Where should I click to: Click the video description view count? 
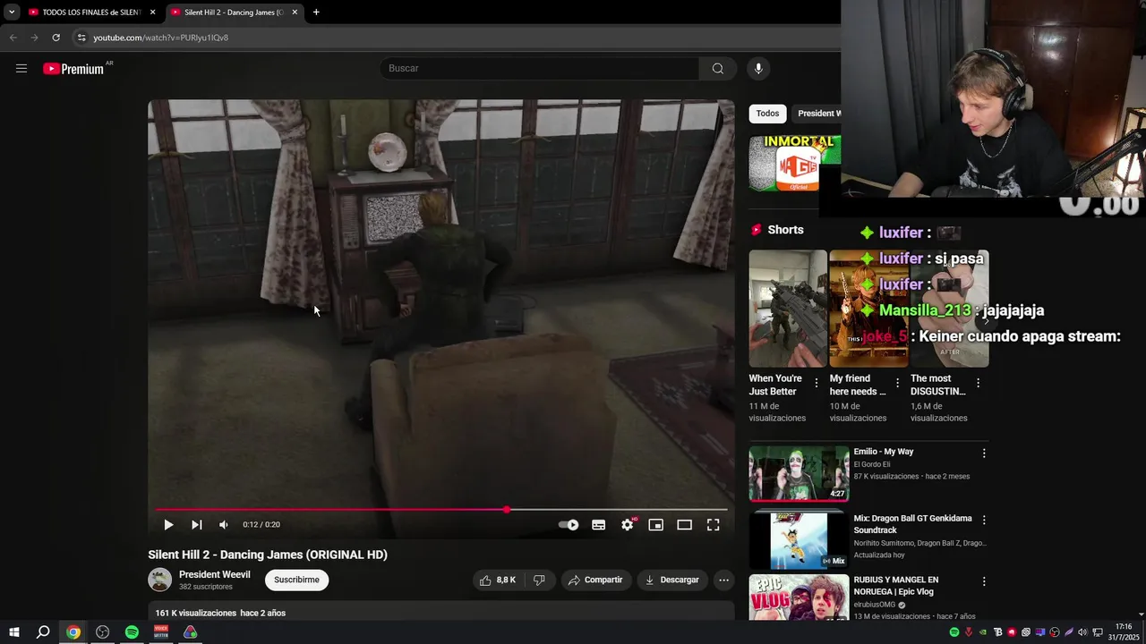[196, 614]
